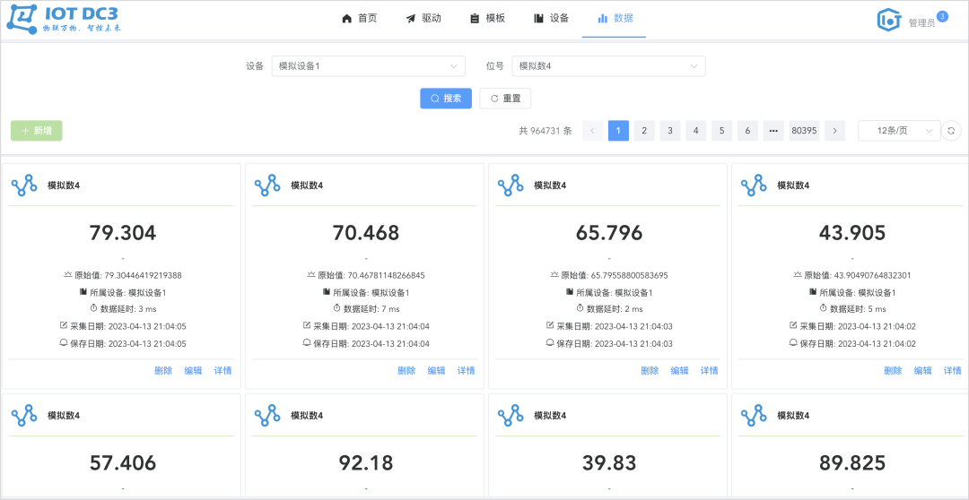Click the 新增 add button
Image resolution: width=969 pixels, height=500 pixels.
coord(37,131)
